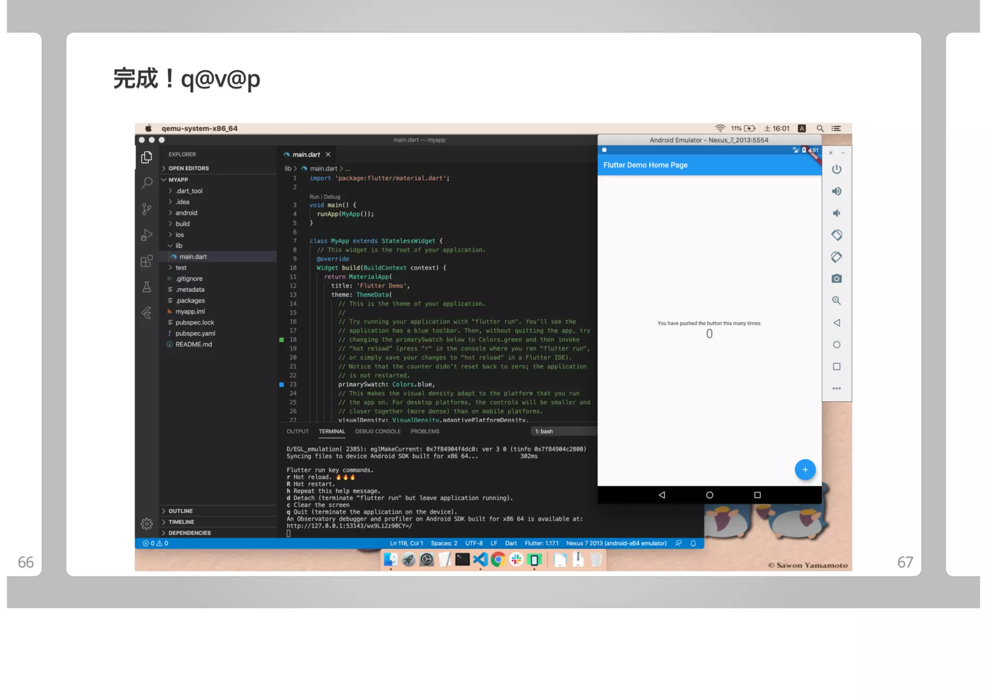Open the Source Control view
Image resolution: width=987 pixels, height=698 pixels.
(147, 209)
